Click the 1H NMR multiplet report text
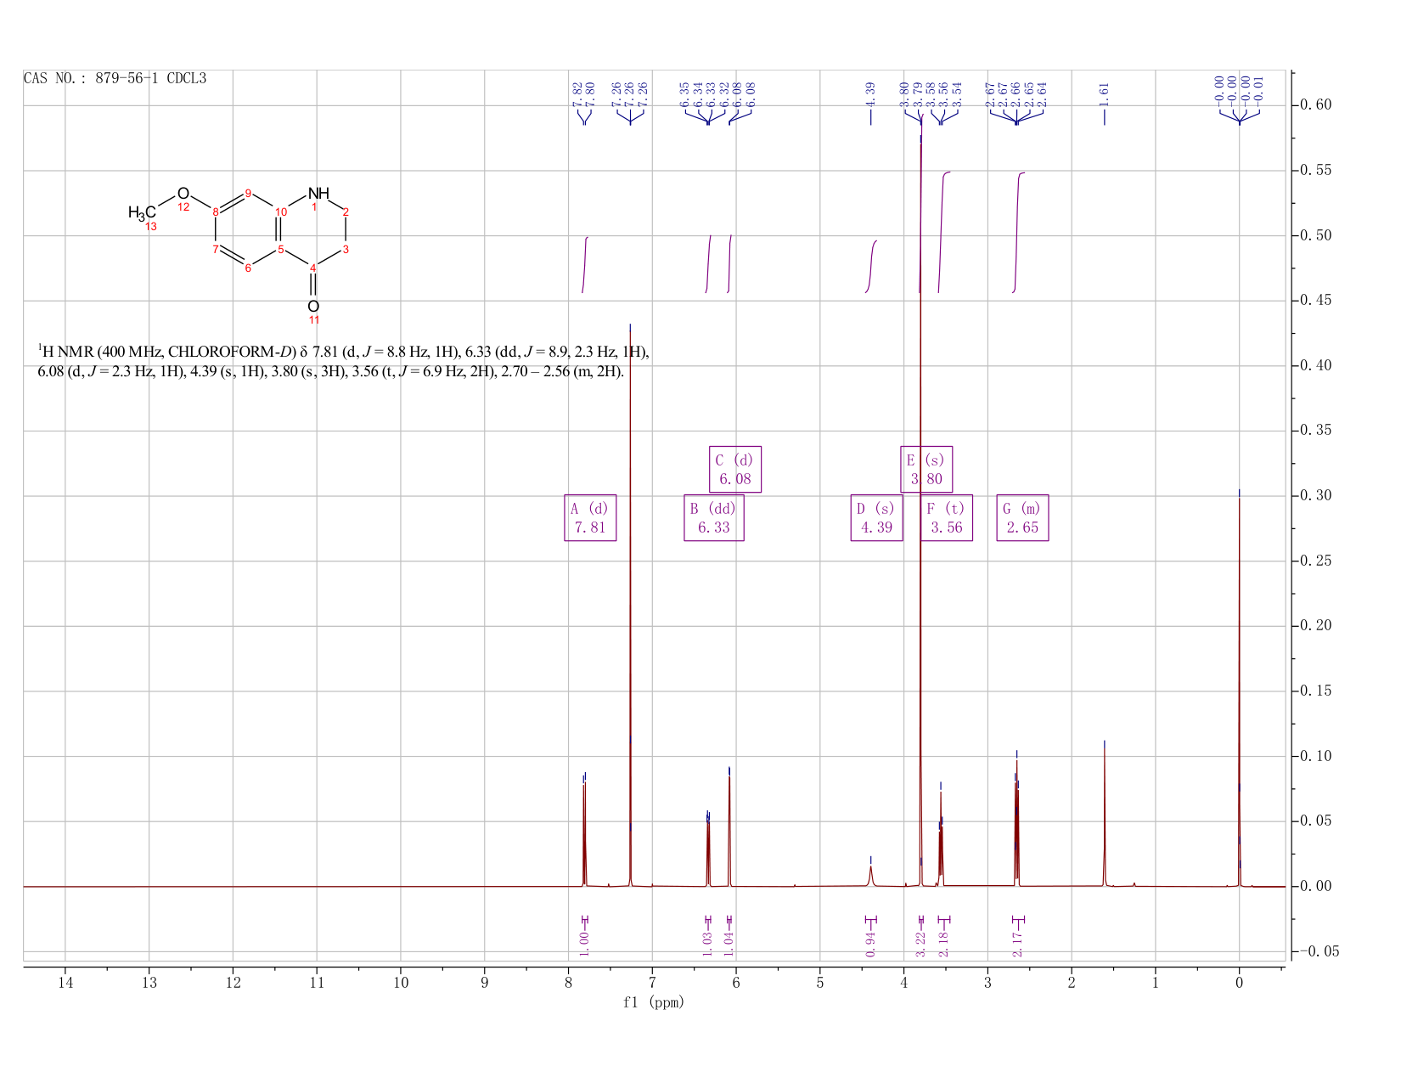 tap(343, 362)
